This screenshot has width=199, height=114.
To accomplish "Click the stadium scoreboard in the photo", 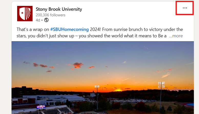I will coord(41,107).
